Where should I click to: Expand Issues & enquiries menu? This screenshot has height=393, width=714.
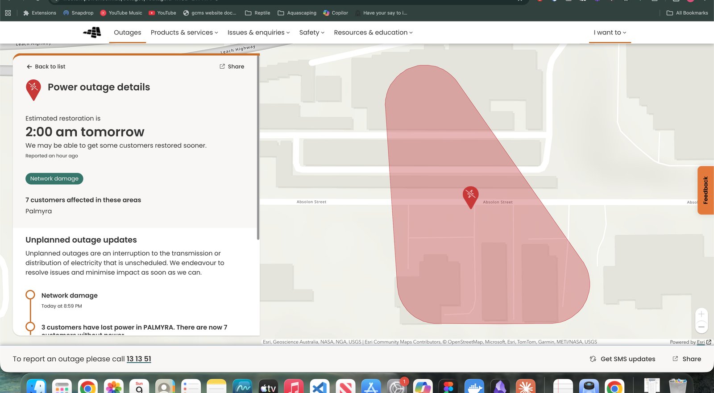[x=259, y=33]
